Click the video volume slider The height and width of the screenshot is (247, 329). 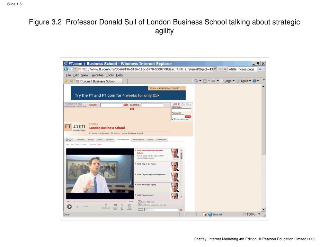84,207
